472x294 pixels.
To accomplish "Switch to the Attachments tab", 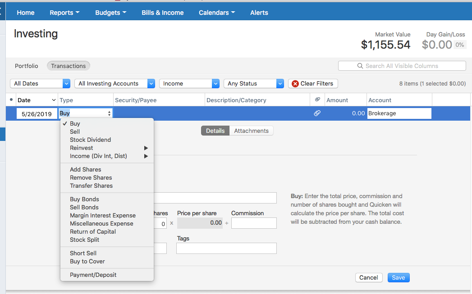I will [x=252, y=131].
